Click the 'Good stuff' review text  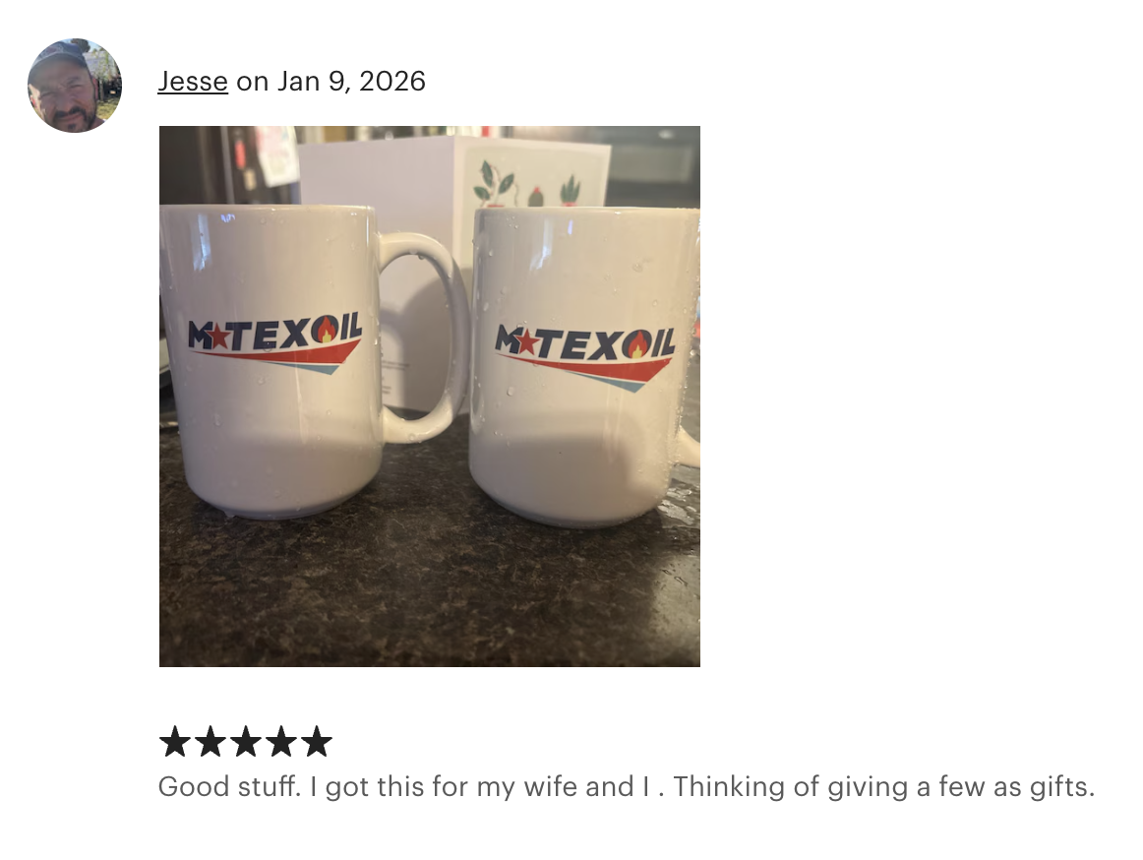coord(627,787)
